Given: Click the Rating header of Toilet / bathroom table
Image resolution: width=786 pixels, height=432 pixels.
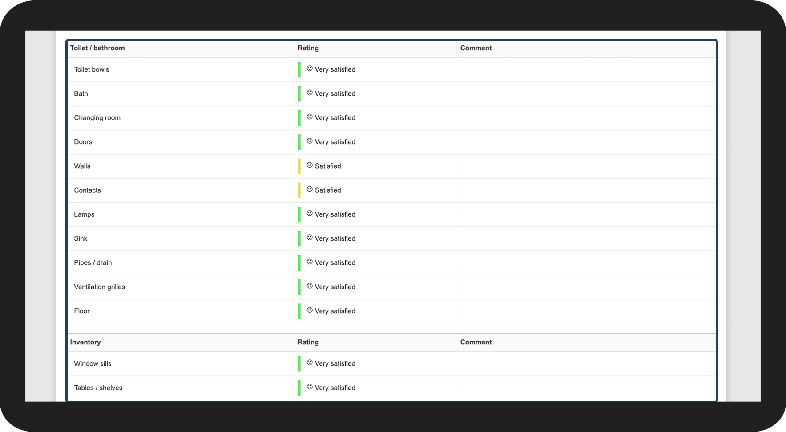Looking at the screenshot, I should (308, 48).
